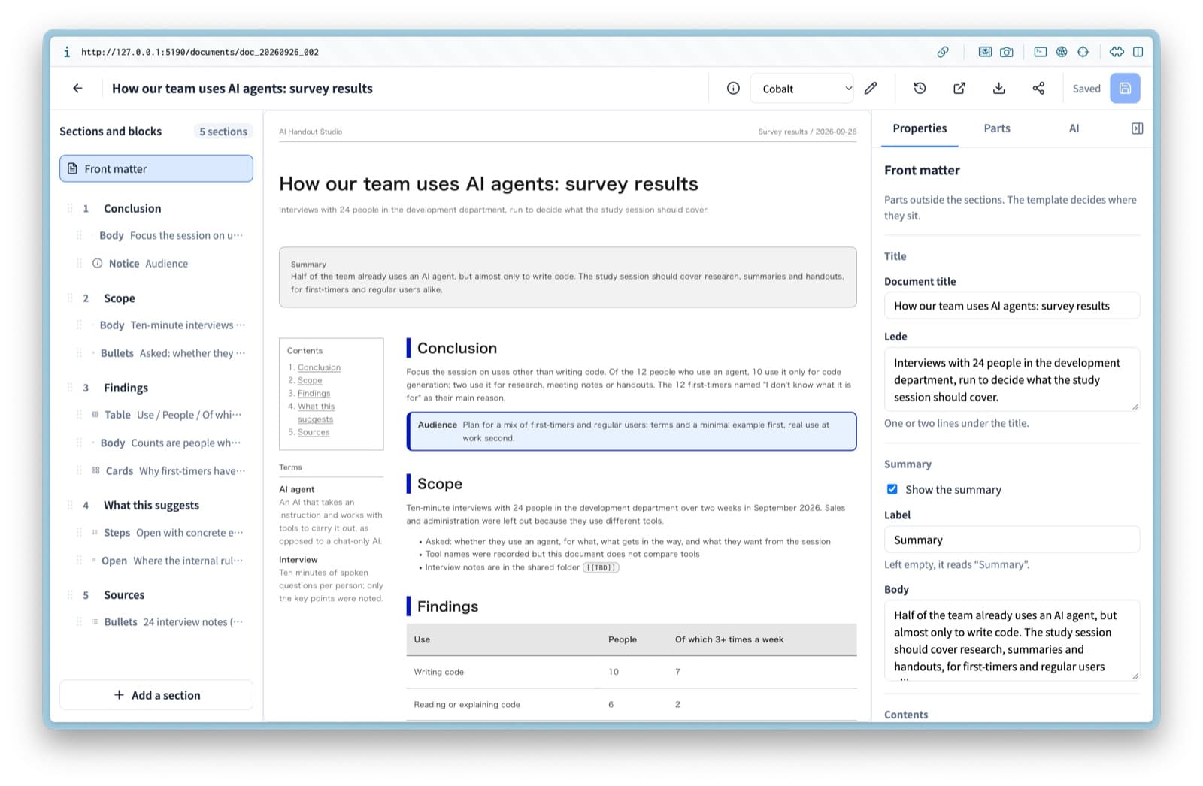Collapse the right properties panel icon

coord(1137,128)
